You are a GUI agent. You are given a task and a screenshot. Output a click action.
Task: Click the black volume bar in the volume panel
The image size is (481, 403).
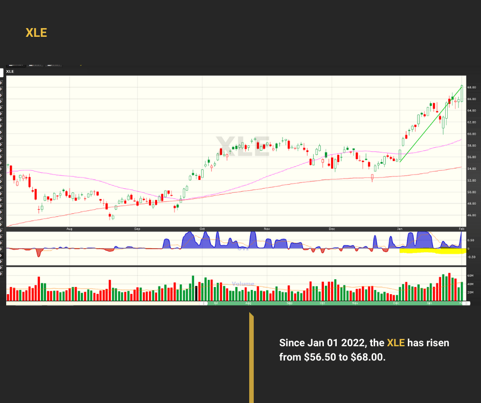tap(196, 293)
